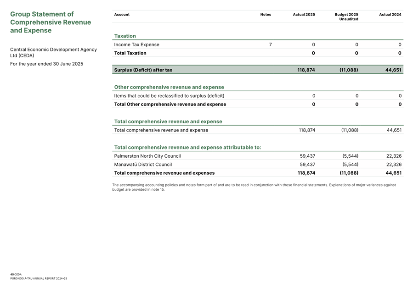Screen dimensions: 413x287
Task: Click the Income Tax Expense row label
Action: click(x=136, y=44)
